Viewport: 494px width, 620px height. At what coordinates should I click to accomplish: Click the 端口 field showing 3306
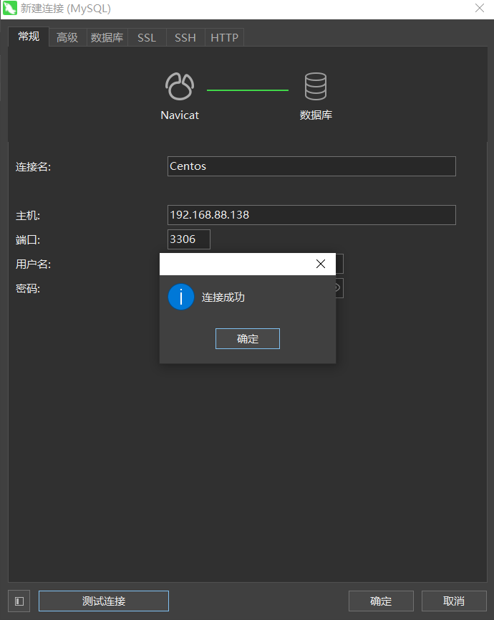coord(189,239)
